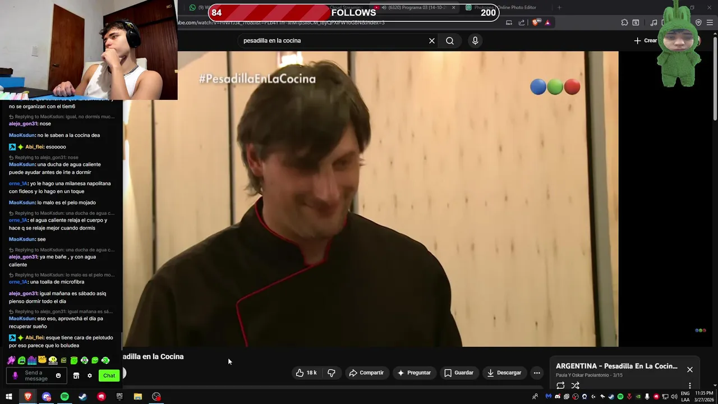The height and width of the screenshot is (404, 718).
Task: Open the Brave hamburger main menu
Action: (x=710, y=22)
